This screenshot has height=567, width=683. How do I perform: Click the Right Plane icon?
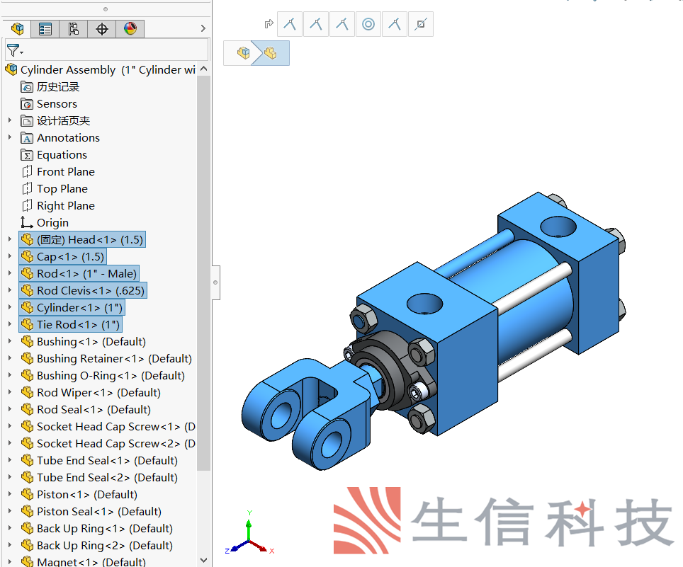(27, 206)
